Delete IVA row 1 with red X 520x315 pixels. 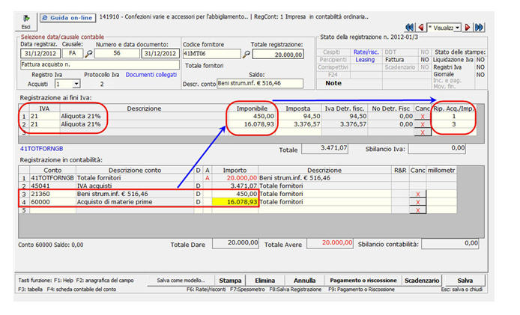(423, 117)
